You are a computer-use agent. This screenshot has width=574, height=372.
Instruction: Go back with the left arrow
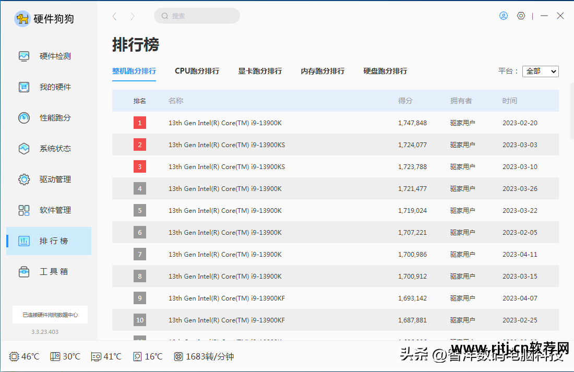(115, 16)
